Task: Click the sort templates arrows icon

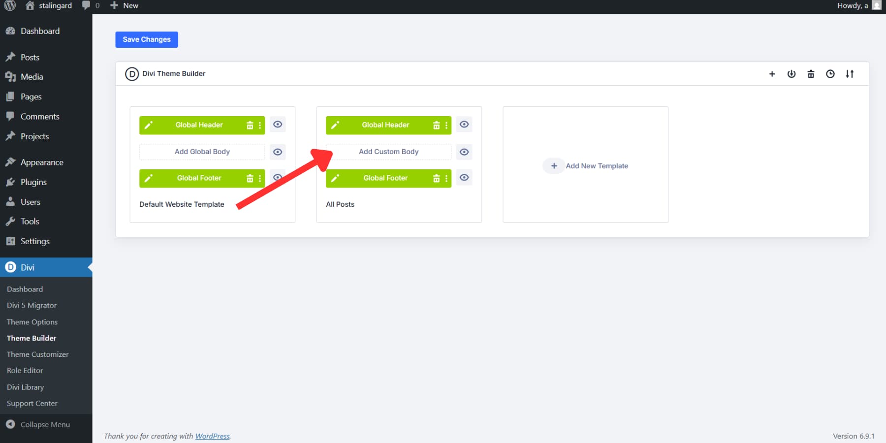Action: (x=850, y=74)
